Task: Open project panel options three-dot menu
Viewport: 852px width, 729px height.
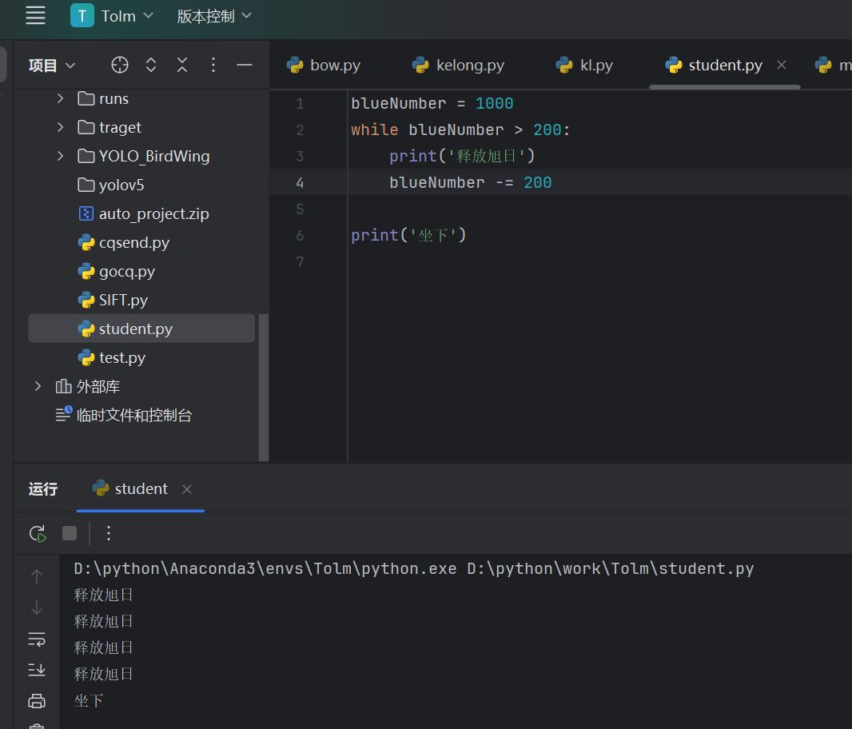Action: (213, 66)
